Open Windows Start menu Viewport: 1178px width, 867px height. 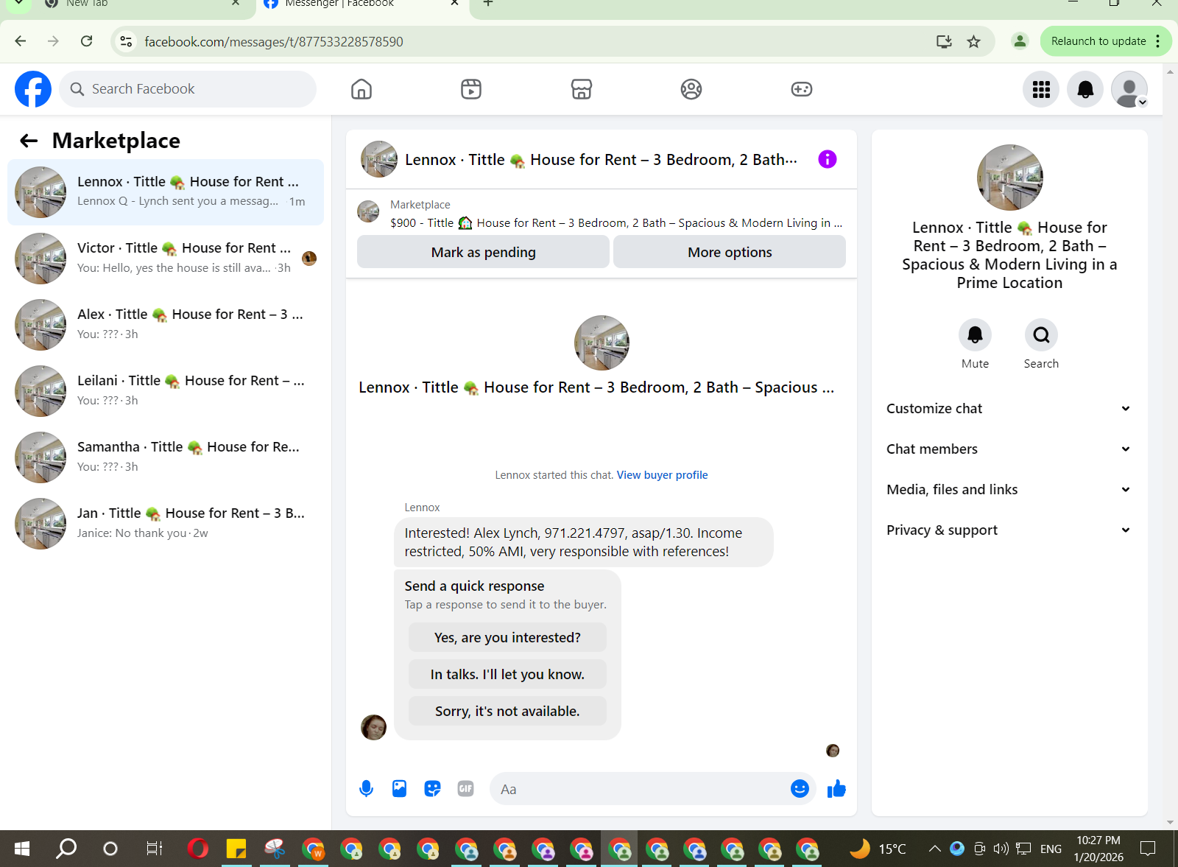pos(22,849)
